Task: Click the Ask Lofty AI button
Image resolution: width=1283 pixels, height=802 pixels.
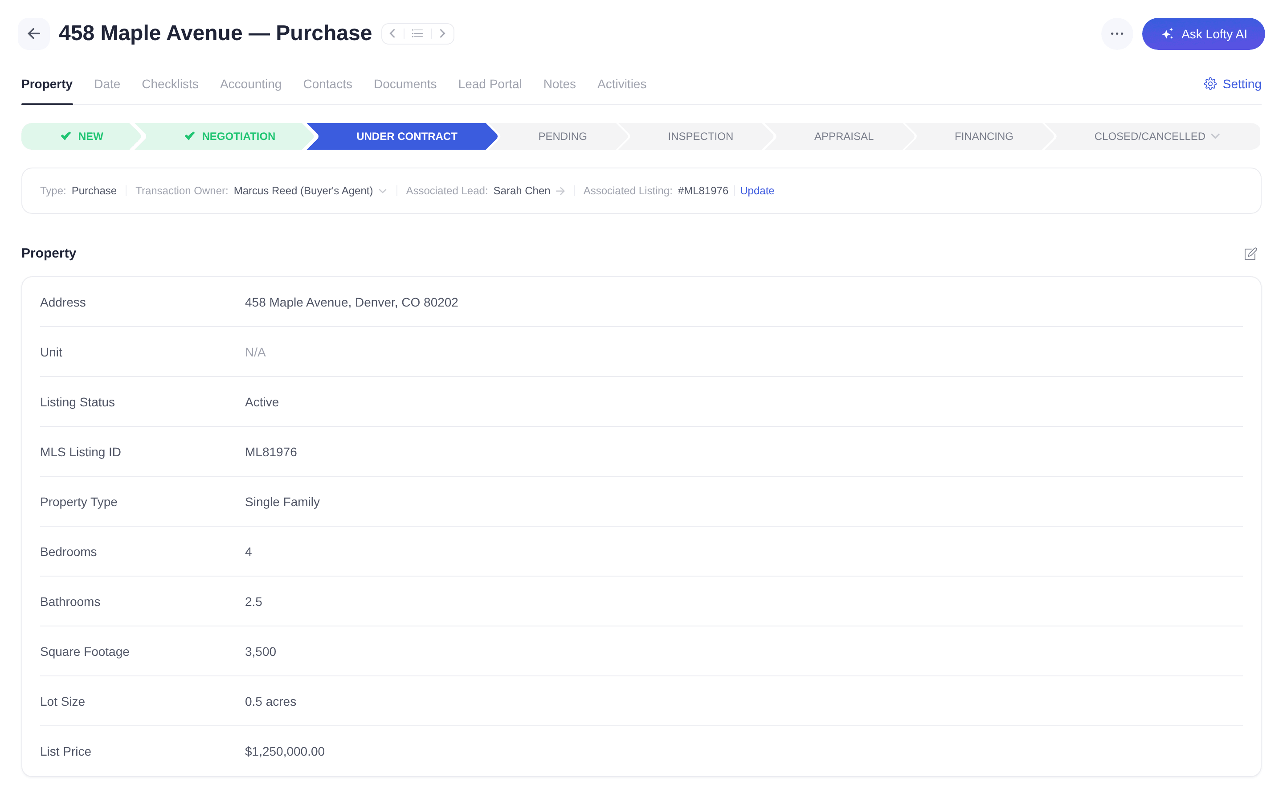Action: (x=1203, y=34)
